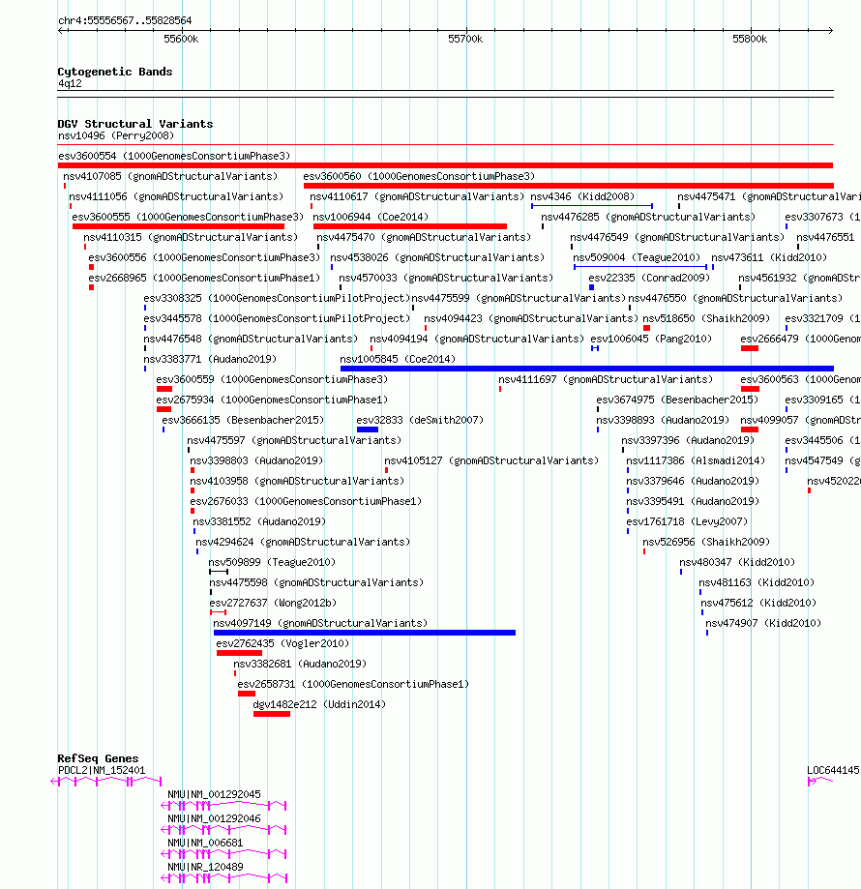The height and width of the screenshot is (889, 861).
Task: Click nsv526956 (Shaikh2009) label
Action: coord(706,542)
